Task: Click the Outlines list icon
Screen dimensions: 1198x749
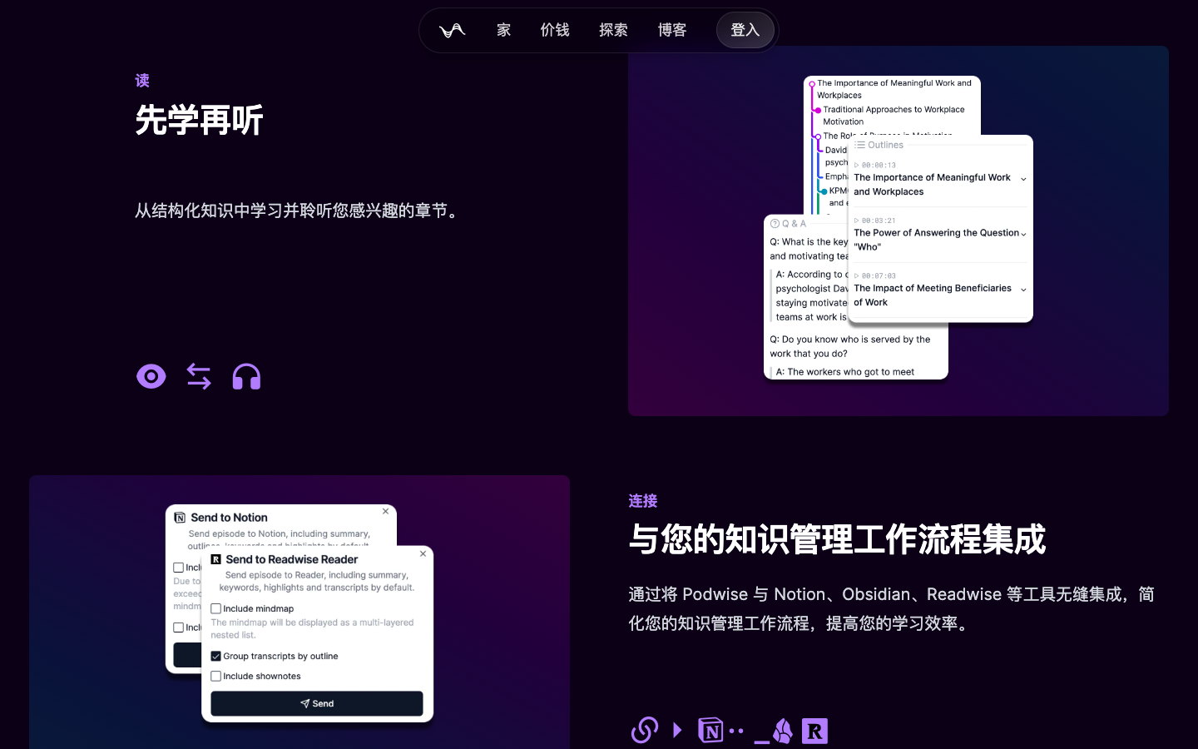Action: click(859, 145)
